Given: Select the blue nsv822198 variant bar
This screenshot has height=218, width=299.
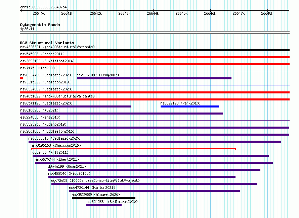Looking at the screenshot, I should coord(189,106).
